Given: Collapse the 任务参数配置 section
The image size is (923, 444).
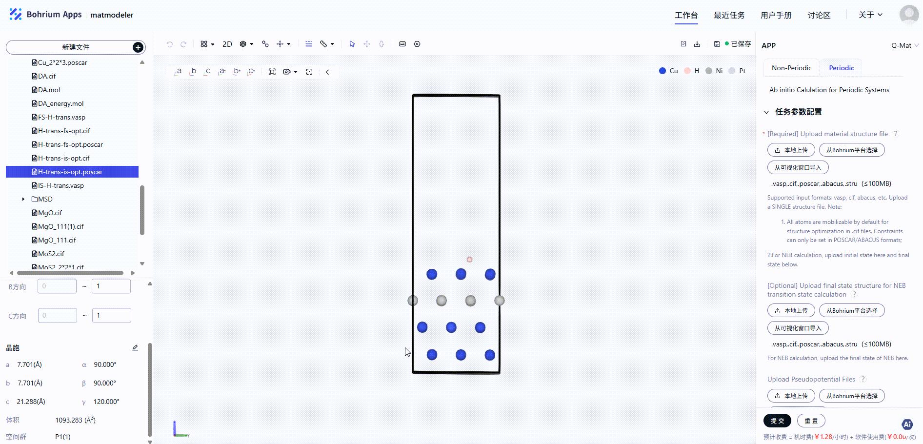Looking at the screenshot, I should coord(766,112).
